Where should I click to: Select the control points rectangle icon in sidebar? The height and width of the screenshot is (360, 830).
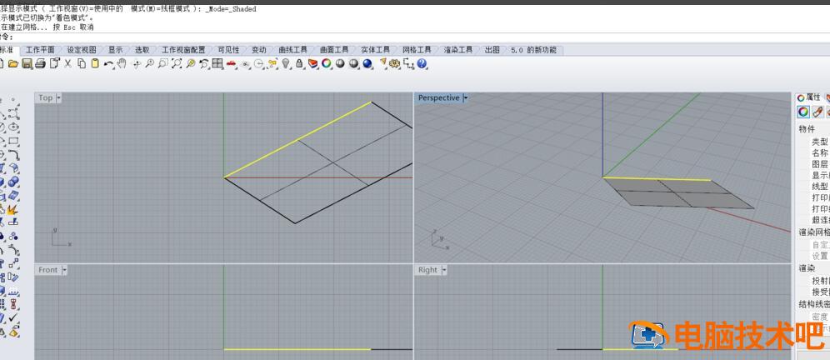pos(14,114)
